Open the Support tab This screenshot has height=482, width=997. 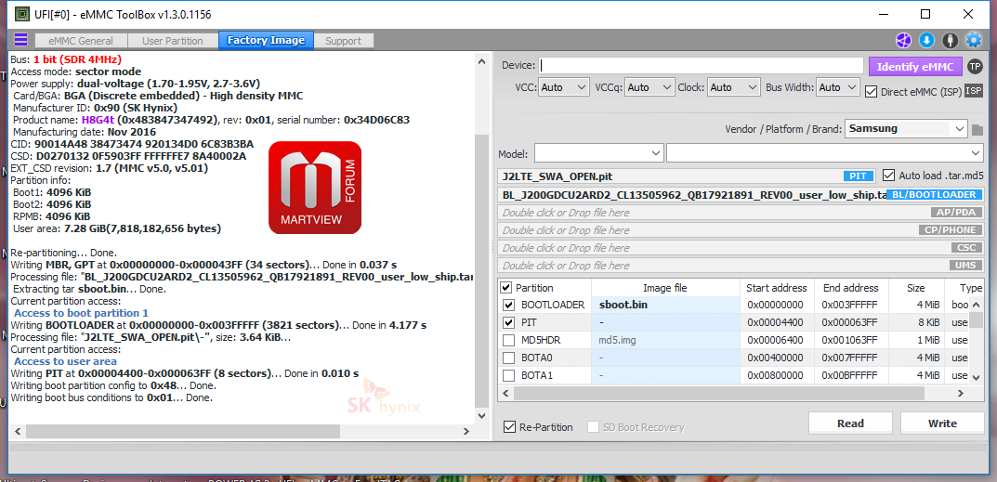click(x=344, y=41)
